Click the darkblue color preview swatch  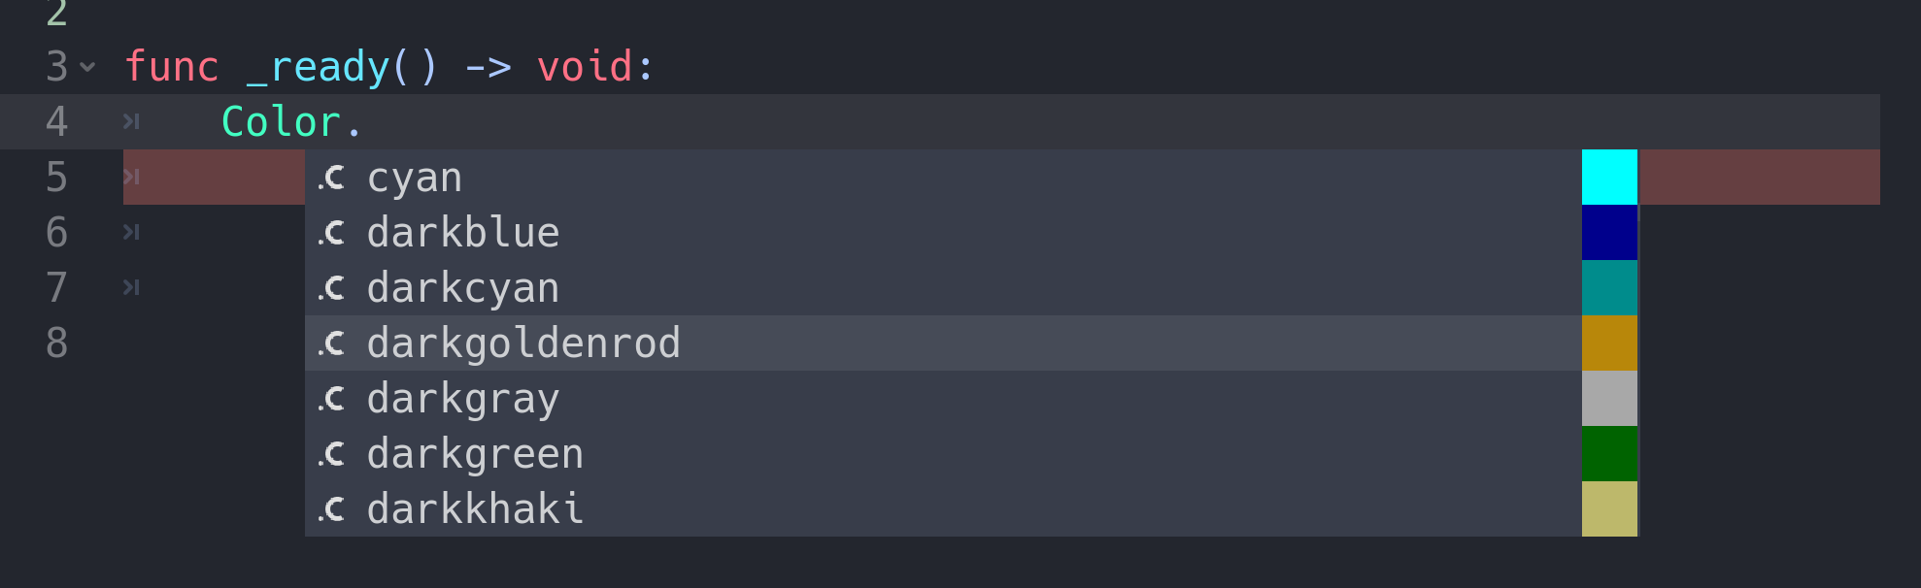click(x=1609, y=233)
